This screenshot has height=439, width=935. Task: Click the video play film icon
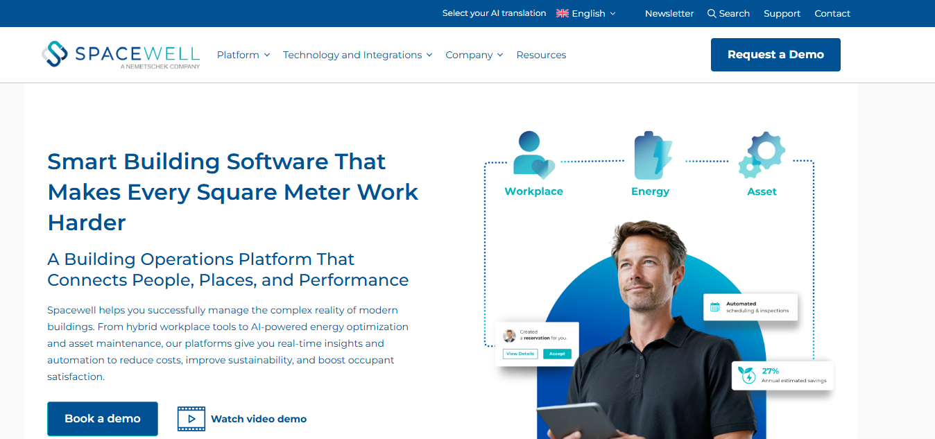(191, 419)
